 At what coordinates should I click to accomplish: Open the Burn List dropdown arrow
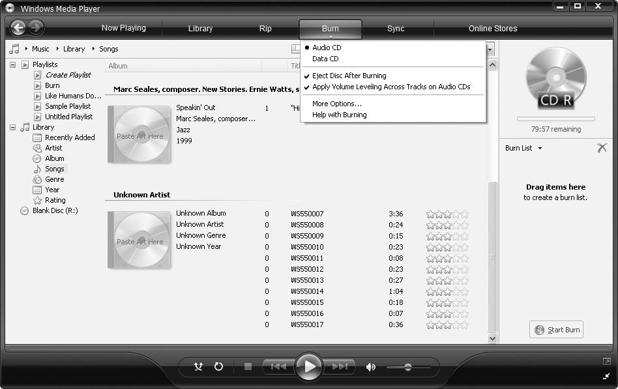click(540, 148)
